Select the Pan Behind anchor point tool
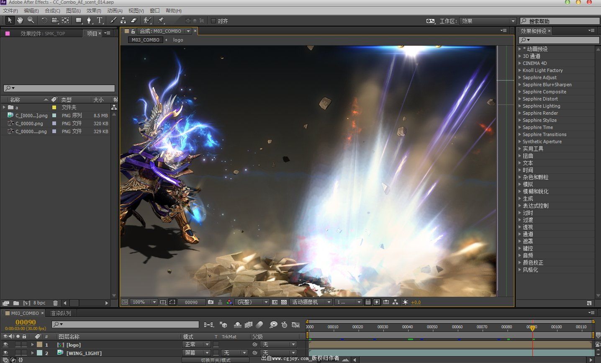 pos(65,20)
